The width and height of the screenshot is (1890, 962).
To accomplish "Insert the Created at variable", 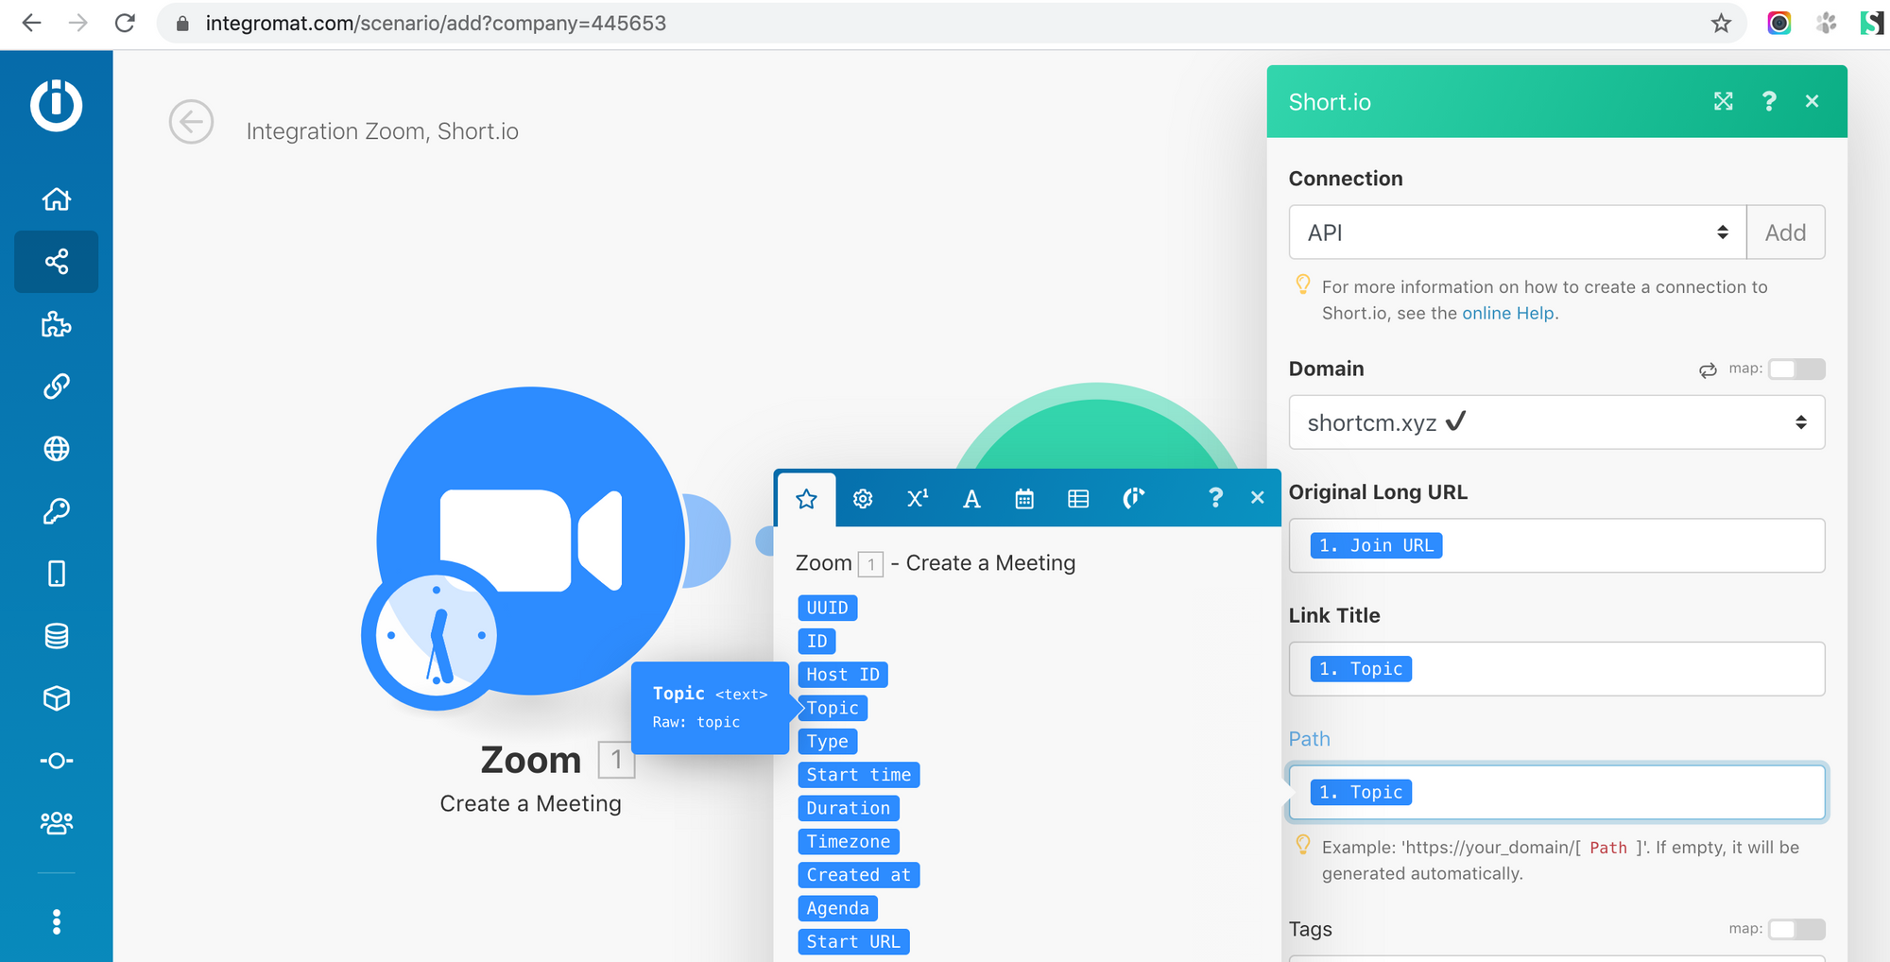I will (859, 875).
